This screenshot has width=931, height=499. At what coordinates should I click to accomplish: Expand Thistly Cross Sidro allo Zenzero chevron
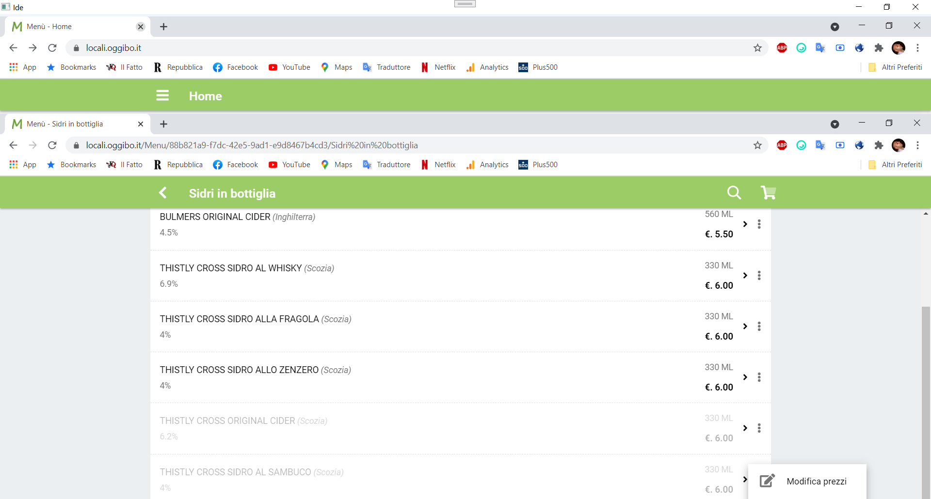[x=745, y=377]
